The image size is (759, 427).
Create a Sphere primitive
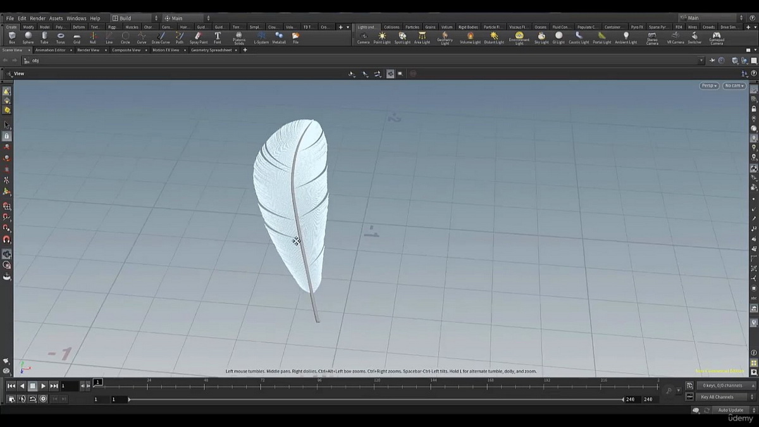(28, 38)
